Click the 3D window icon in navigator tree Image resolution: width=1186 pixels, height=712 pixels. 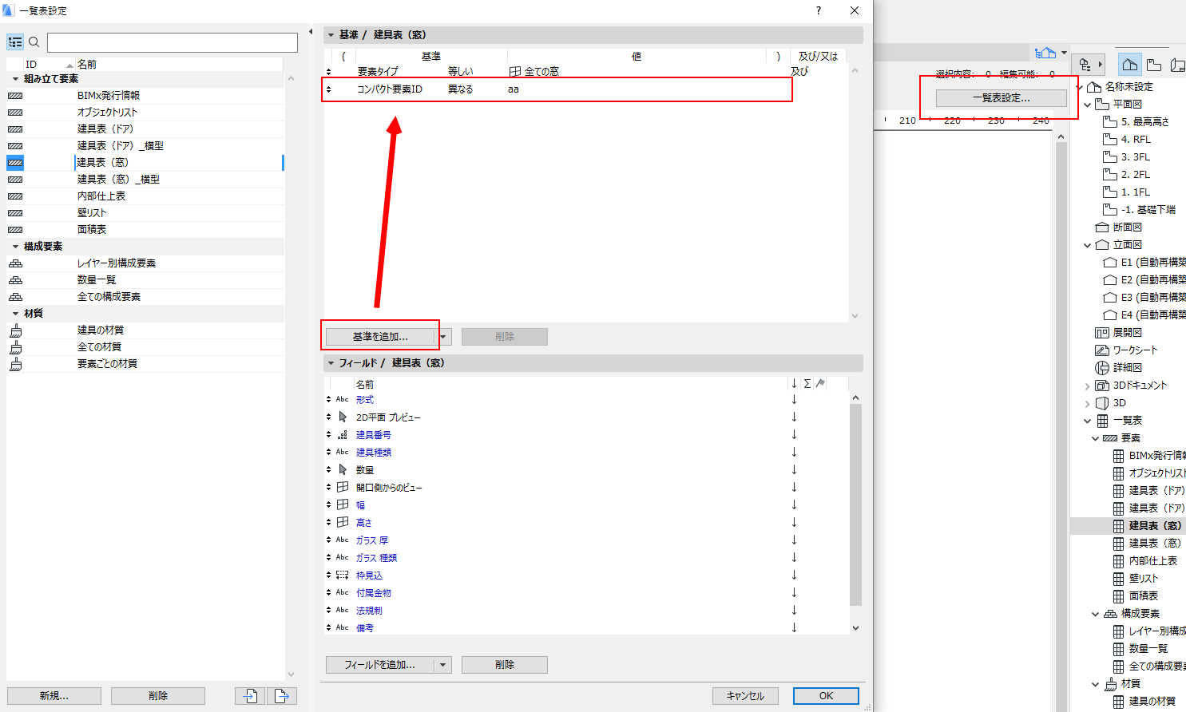pyautogui.click(x=1103, y=403)
